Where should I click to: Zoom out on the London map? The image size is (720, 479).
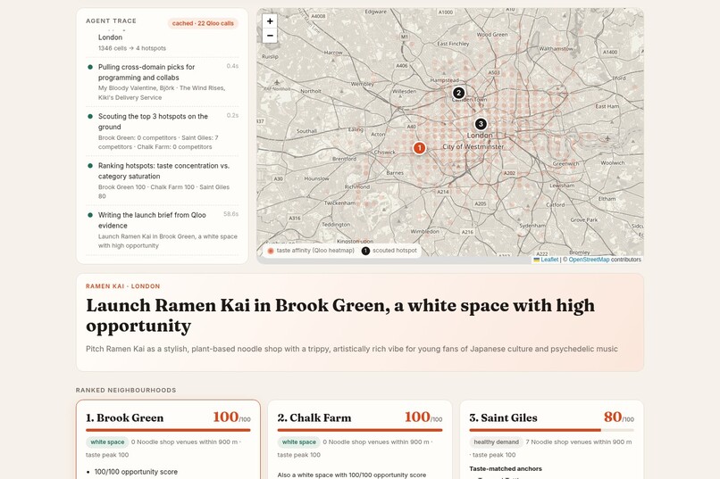[x=270, y=36]
